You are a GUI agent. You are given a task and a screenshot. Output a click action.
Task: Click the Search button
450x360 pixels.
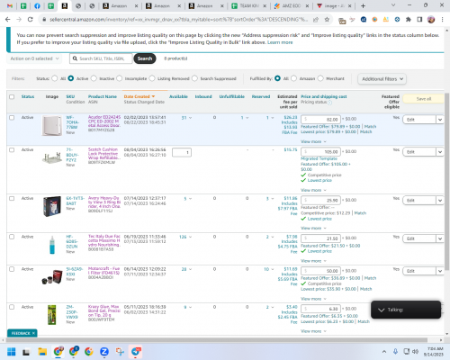pyautogui.click(x=145, y=58)
